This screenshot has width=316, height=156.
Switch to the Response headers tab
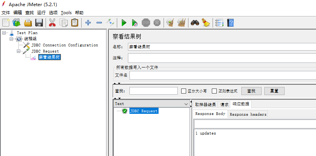pyautogui.click(x=248, y=114)
